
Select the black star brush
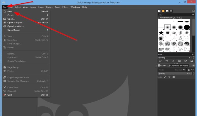[161, 33]
